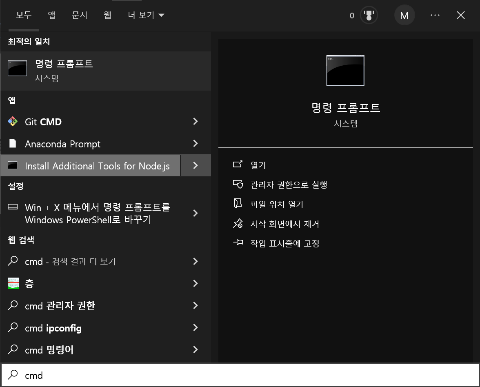This screenshot has height=387, width=480.
Task: Click the 열기 open icon
Action: [x=238, y=165]
